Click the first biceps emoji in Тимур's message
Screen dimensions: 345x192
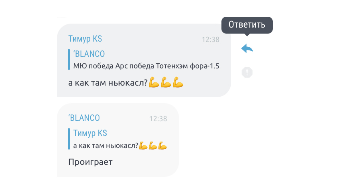[x=154, y=82]
